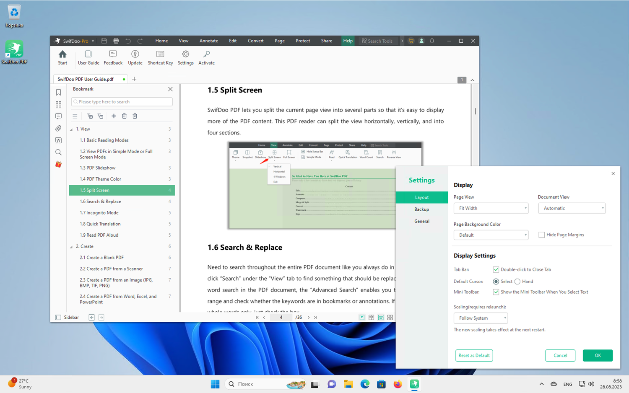The height and width of the screenshot is (393, 629).
Task: Add a new bookmark with the plus icon
Action: [114, 116]
